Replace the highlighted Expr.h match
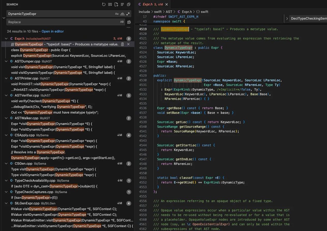 123,44
